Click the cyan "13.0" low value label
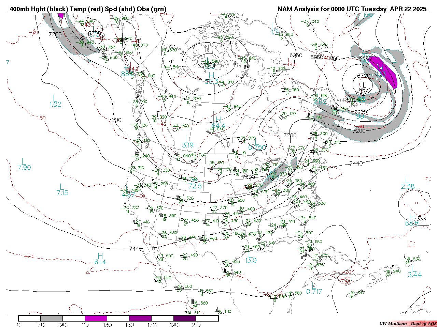 tap(251, 261)
